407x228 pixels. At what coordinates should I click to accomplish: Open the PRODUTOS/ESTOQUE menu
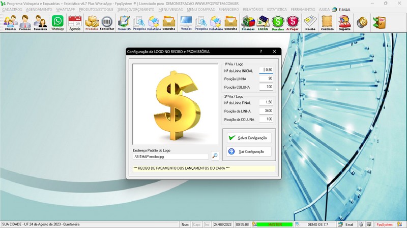96,10
